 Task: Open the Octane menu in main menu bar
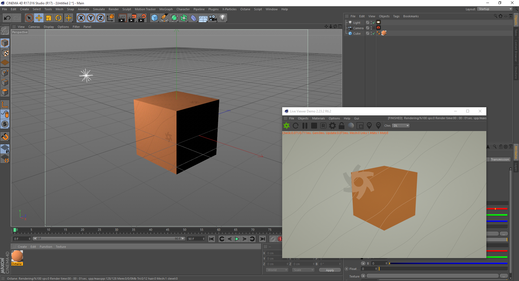pos(245,9)
